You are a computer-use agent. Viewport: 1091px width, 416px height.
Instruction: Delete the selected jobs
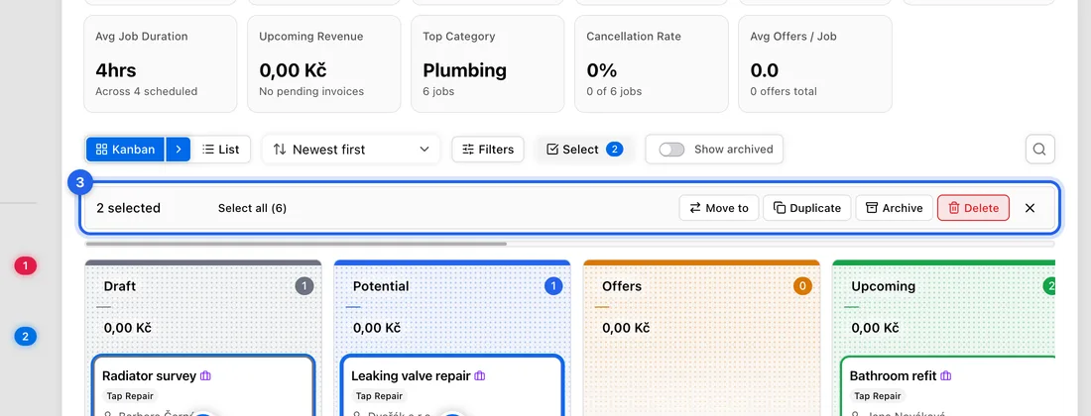pyautogui.click(x=973, y=208)
